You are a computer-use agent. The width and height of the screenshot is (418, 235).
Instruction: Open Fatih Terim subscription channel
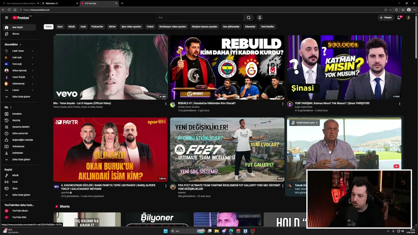[19, 51]
